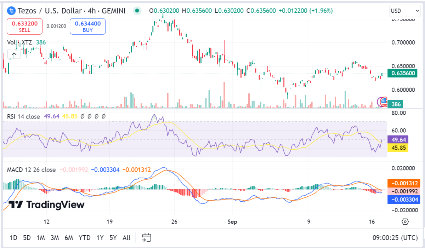Open the USD currency dropdown
The width and height of the screenshot is (425, 248).
[x=400, y=11]
